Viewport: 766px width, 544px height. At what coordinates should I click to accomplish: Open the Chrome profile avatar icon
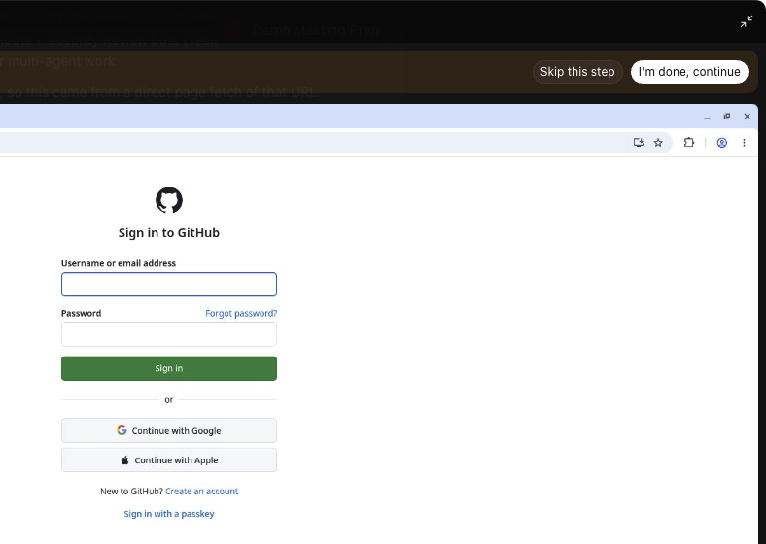(x=721, y=143)
